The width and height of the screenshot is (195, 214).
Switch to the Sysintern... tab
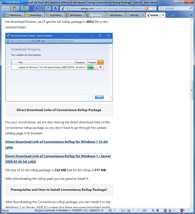coord(55,15)
